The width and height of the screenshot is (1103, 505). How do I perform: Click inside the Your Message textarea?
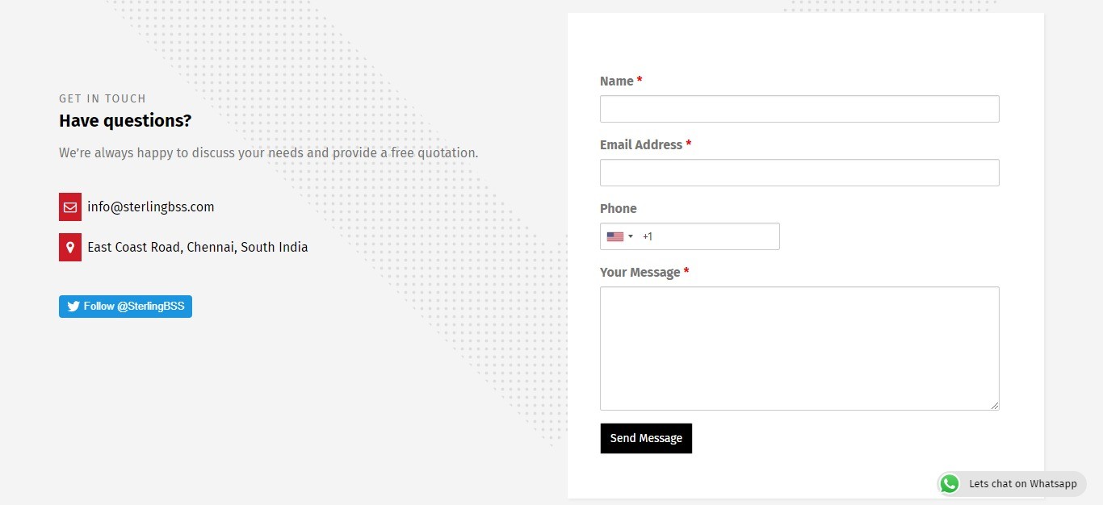click(x=799, y=348)
